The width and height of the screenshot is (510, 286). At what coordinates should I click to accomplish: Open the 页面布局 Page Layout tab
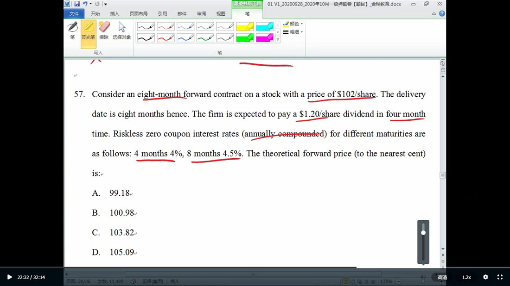[x=139, y=13]
